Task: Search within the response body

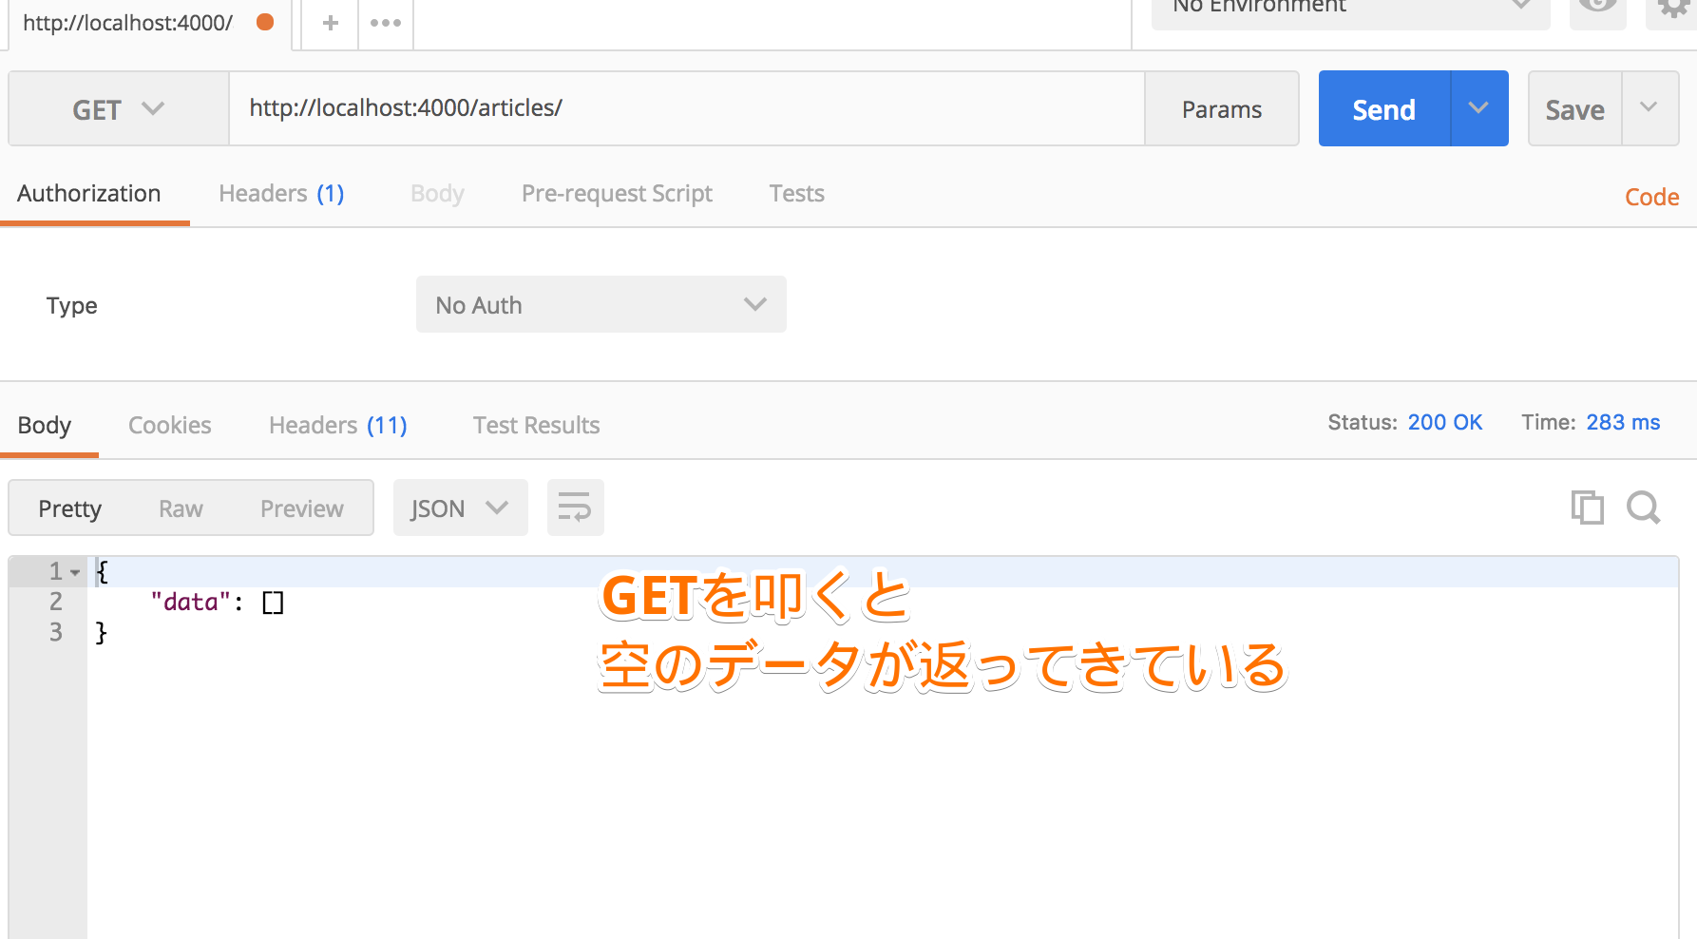Action: (1644, 508)
